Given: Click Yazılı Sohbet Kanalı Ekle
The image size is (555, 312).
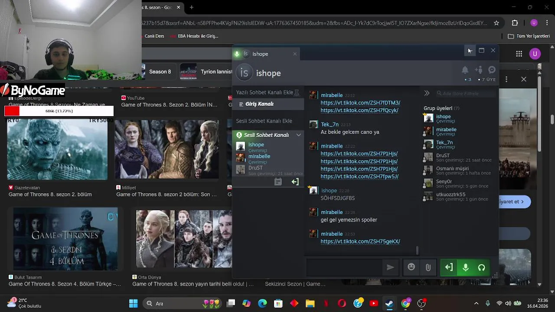Looking at the screenshot, I should point(264,92).
